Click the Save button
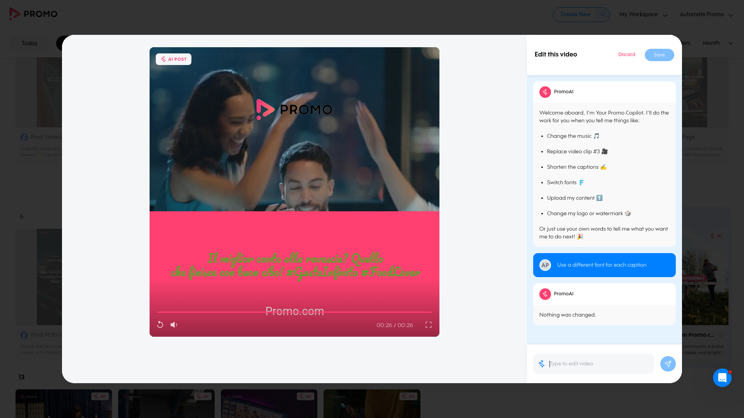744x418 pixels. click(659, 55)
